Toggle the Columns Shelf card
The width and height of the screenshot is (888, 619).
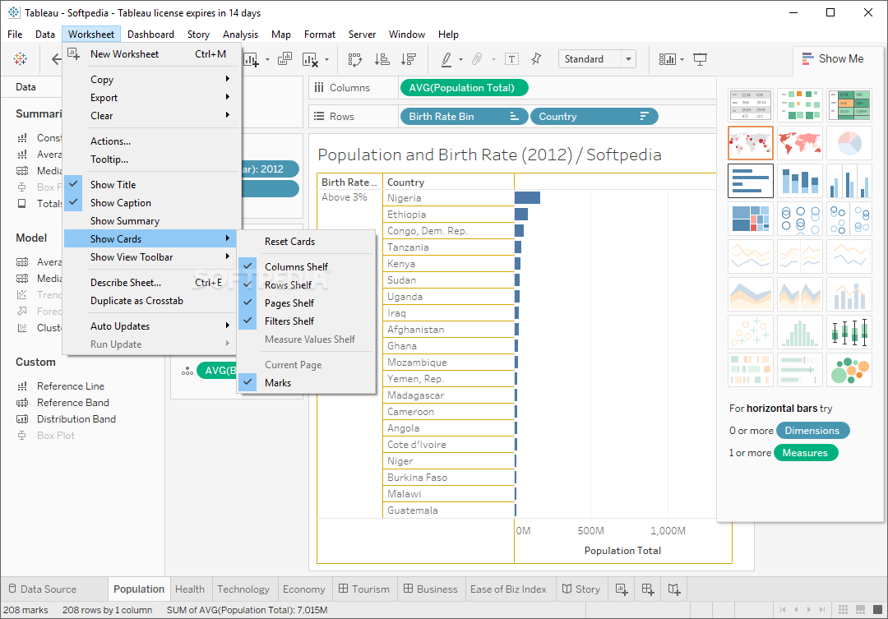tap(307, 266)
